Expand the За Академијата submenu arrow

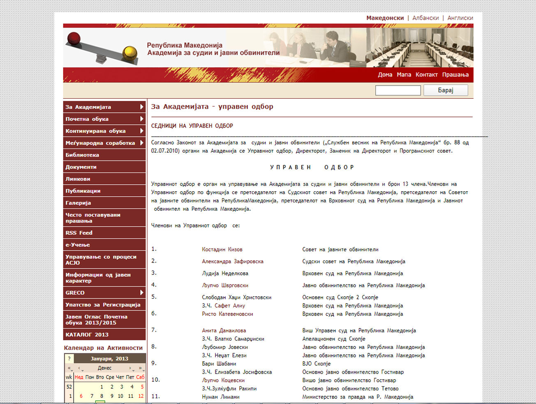coord(141,107)
